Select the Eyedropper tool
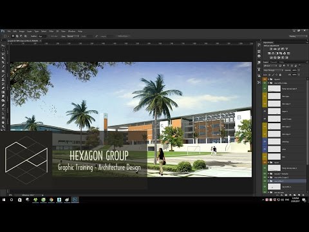 click(3, 66)
